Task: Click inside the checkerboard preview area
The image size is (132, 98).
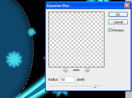Action: coord(76,40)
